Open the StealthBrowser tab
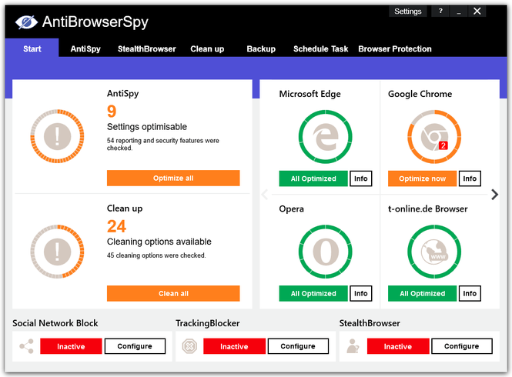This screenshot has width=512, height=377. [x=146, y=49]
